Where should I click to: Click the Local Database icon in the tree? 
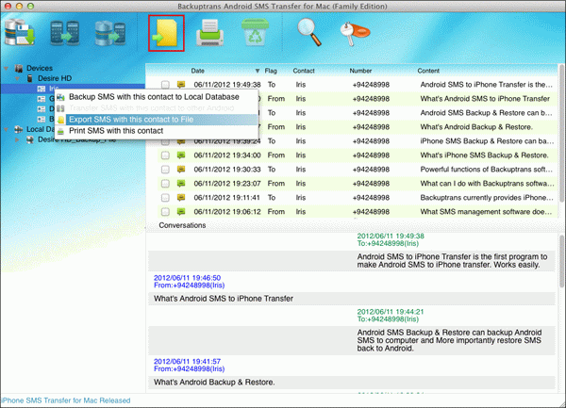(x=19, y=129)
